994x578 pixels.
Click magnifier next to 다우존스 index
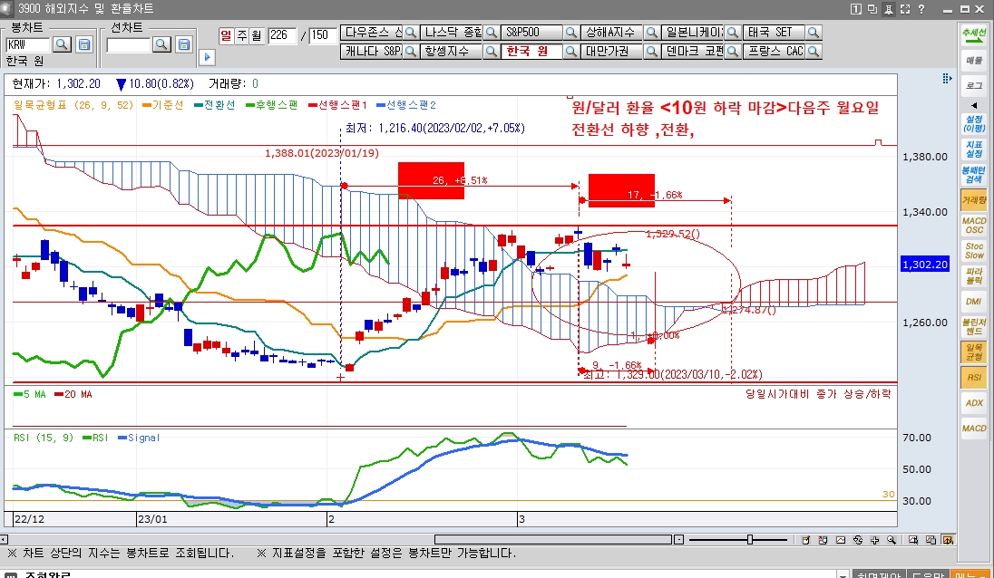click(411, 33)
